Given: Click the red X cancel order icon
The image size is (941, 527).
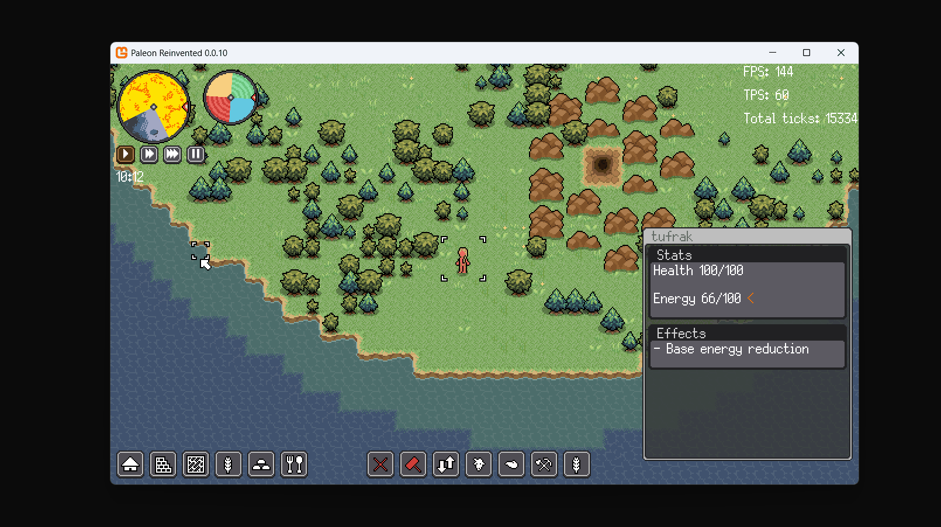Looking at the screenshot, I should [x=380, y=465].
